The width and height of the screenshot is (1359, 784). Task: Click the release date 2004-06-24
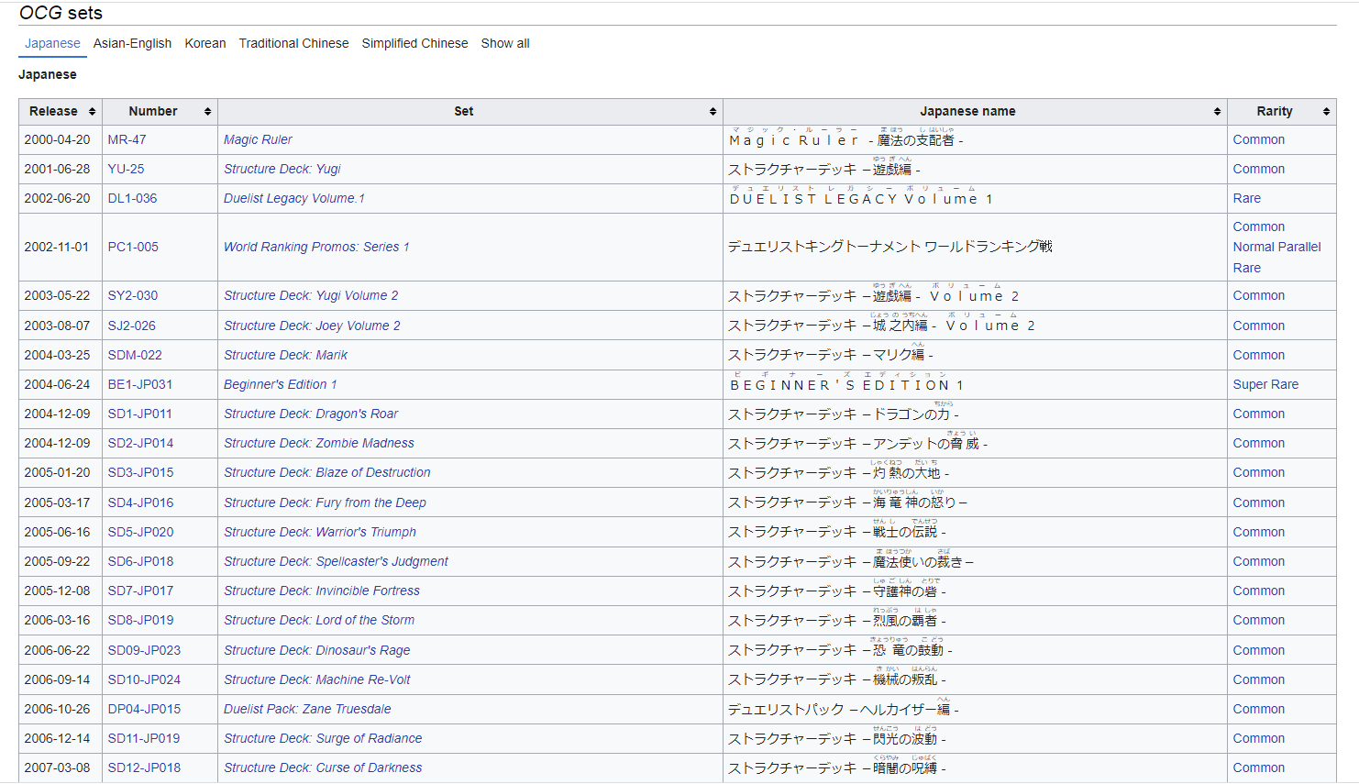pos(58,384)
